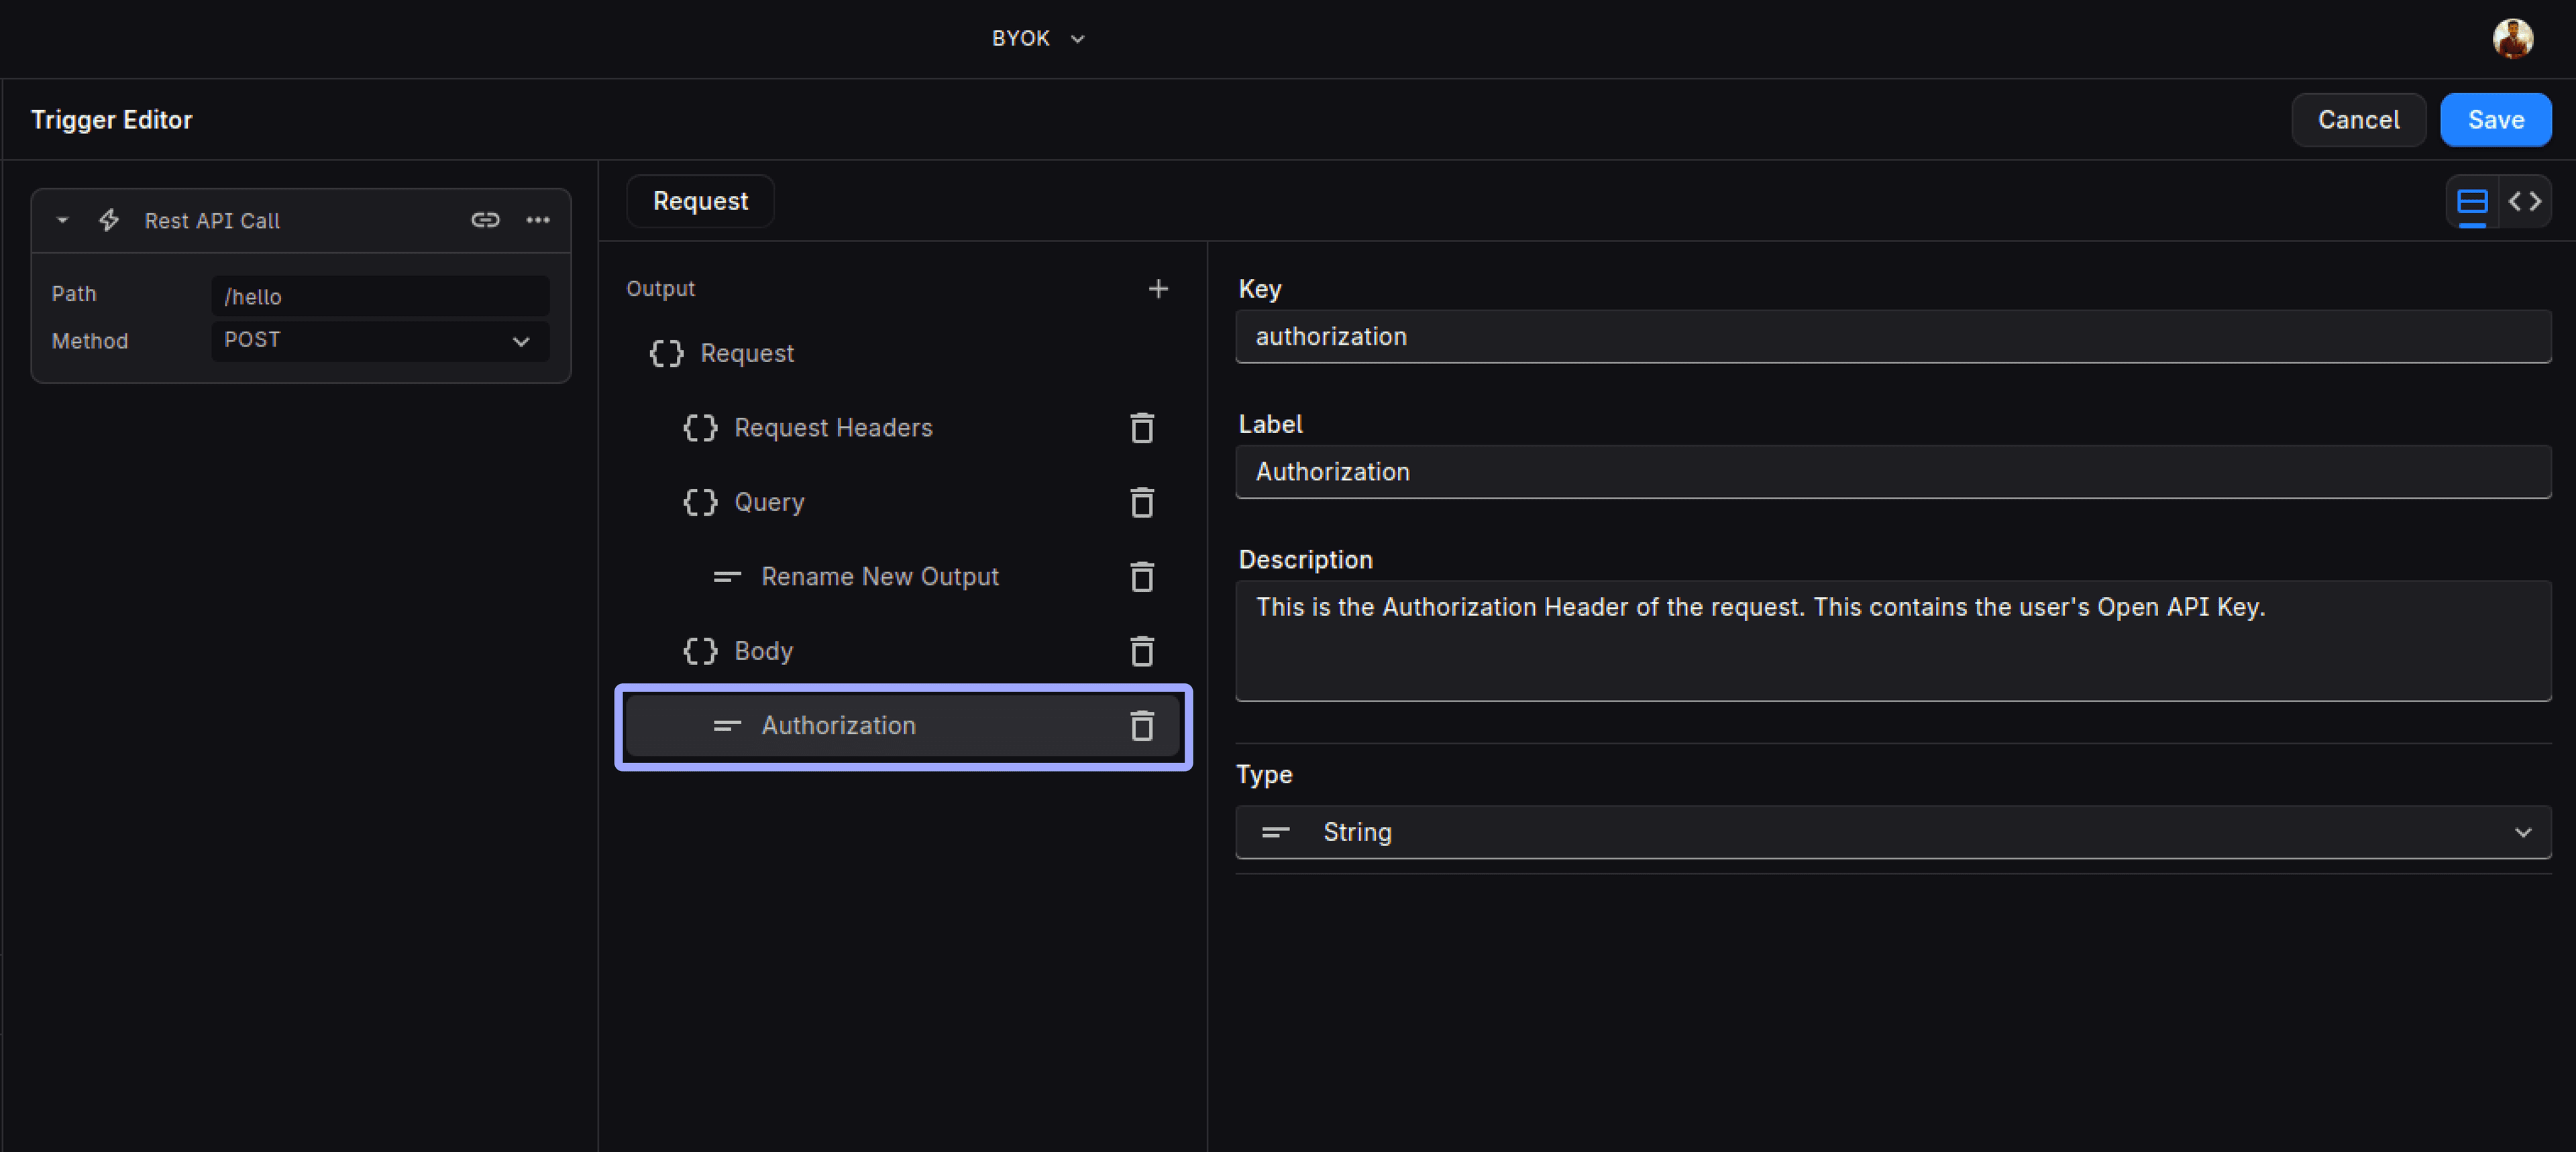Collapse the Rest API Call node
The image size is (2576, 1152).
(62, 220)
